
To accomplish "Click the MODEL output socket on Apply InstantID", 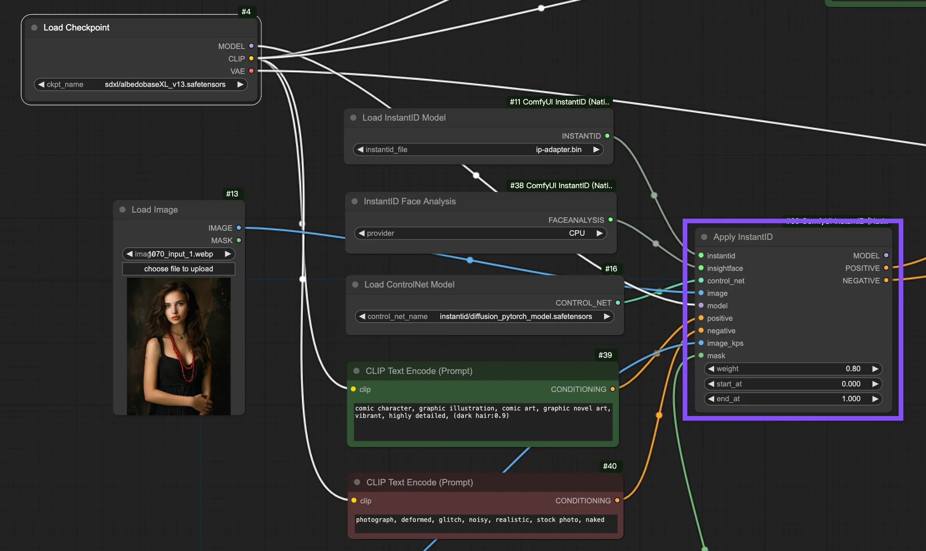I will coord(886,256).
